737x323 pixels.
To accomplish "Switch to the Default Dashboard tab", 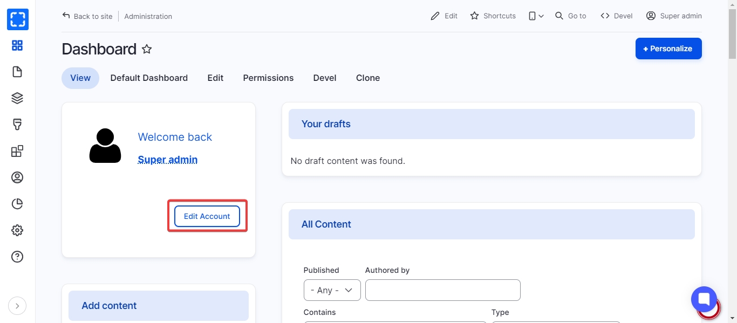I will pos(149,78).
